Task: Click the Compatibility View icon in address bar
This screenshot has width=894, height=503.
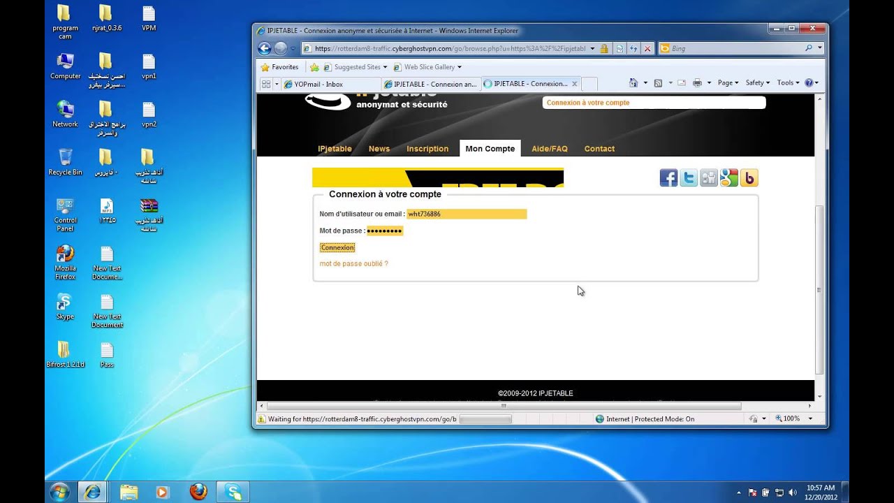Action: pos(620,48)
